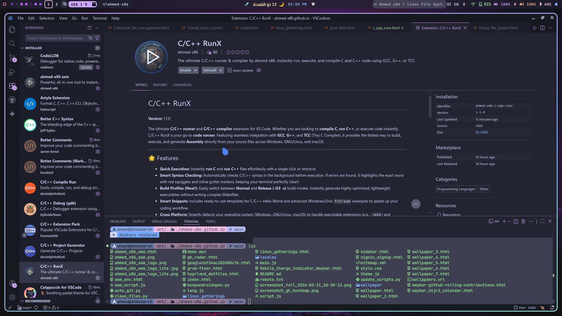This screenshot has height=316, width=562.
Task: Open the editor tabs more actions menu
Action: 550,28
